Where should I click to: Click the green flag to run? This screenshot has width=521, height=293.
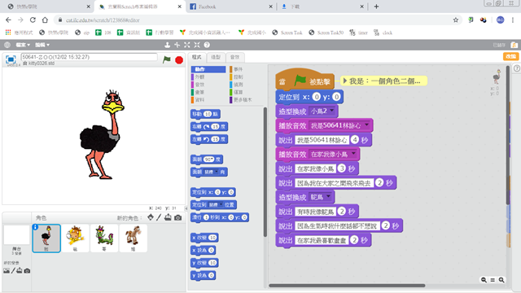click(x=166, y=59)
